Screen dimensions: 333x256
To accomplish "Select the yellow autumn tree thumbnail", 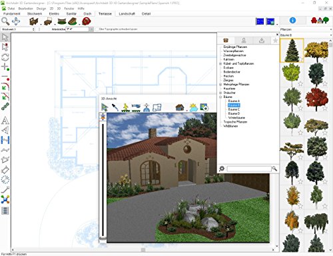I will coord(316,51).
